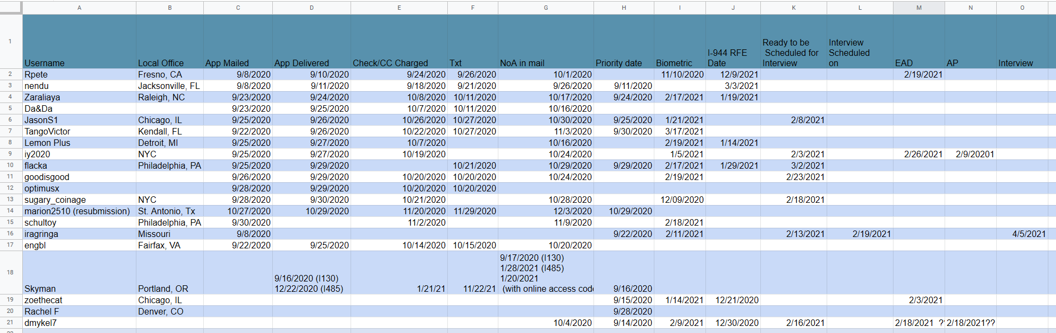The image size is (1056, 333).
Task: Click Rpete's EAD date 2/19/2021
Action: [x=918, y=74]
